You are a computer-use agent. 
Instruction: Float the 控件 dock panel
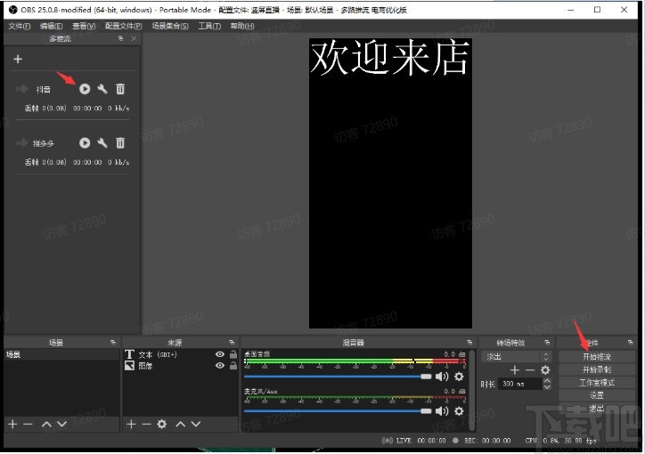click(630, 342)
